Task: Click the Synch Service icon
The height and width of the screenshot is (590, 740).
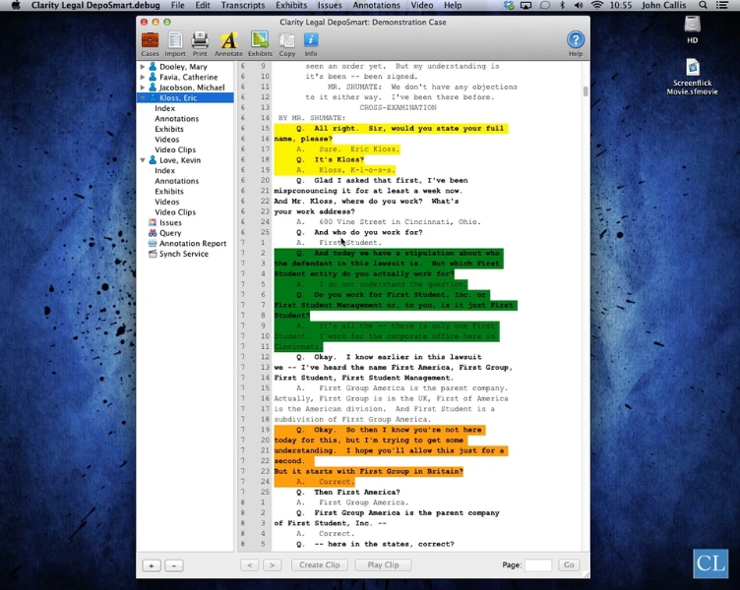Action: click(x=153, y=254)
